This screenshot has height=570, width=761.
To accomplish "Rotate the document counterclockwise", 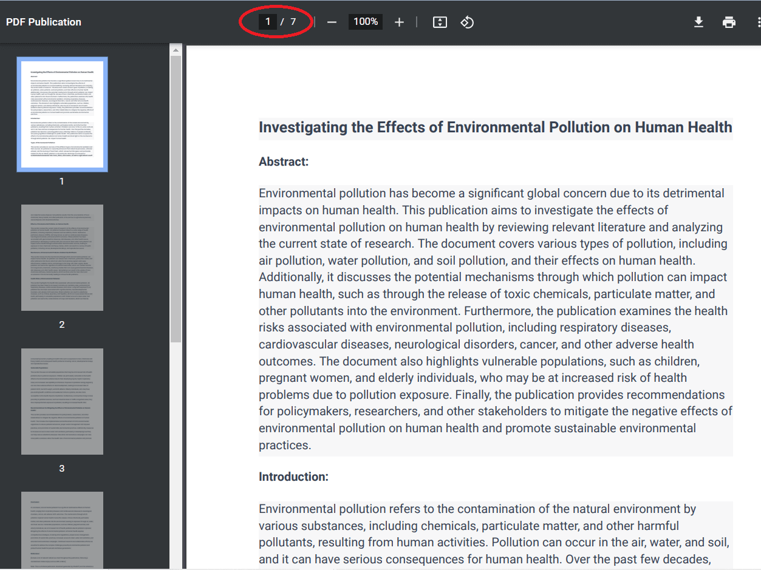I will click(x=466, y=22).
